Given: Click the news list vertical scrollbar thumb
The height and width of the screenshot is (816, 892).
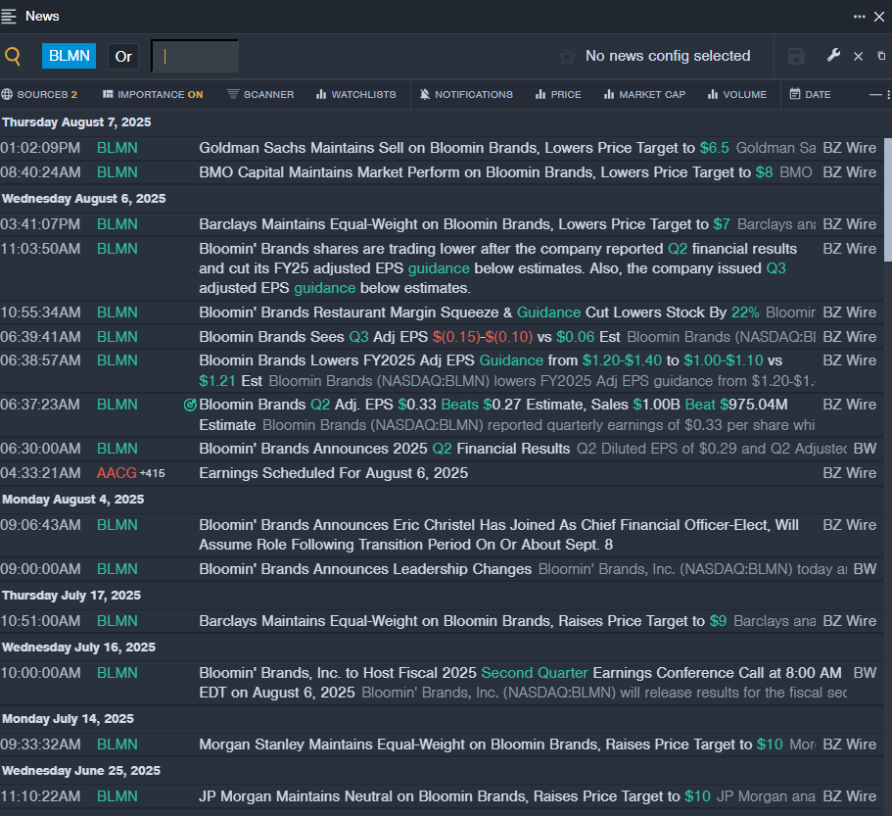Looking at the screenshot, I should (887, 199).
